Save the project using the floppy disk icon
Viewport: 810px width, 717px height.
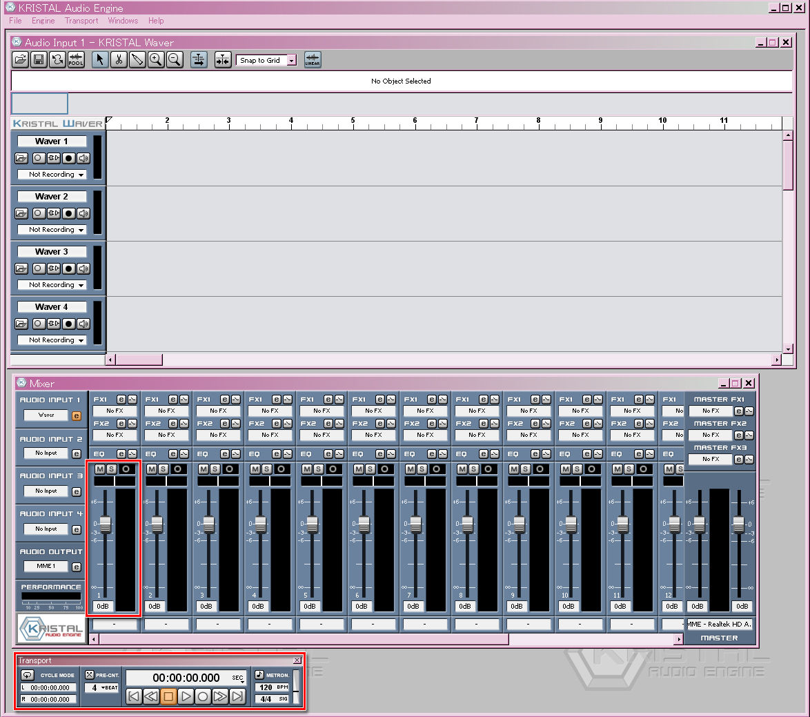[39, 60]
